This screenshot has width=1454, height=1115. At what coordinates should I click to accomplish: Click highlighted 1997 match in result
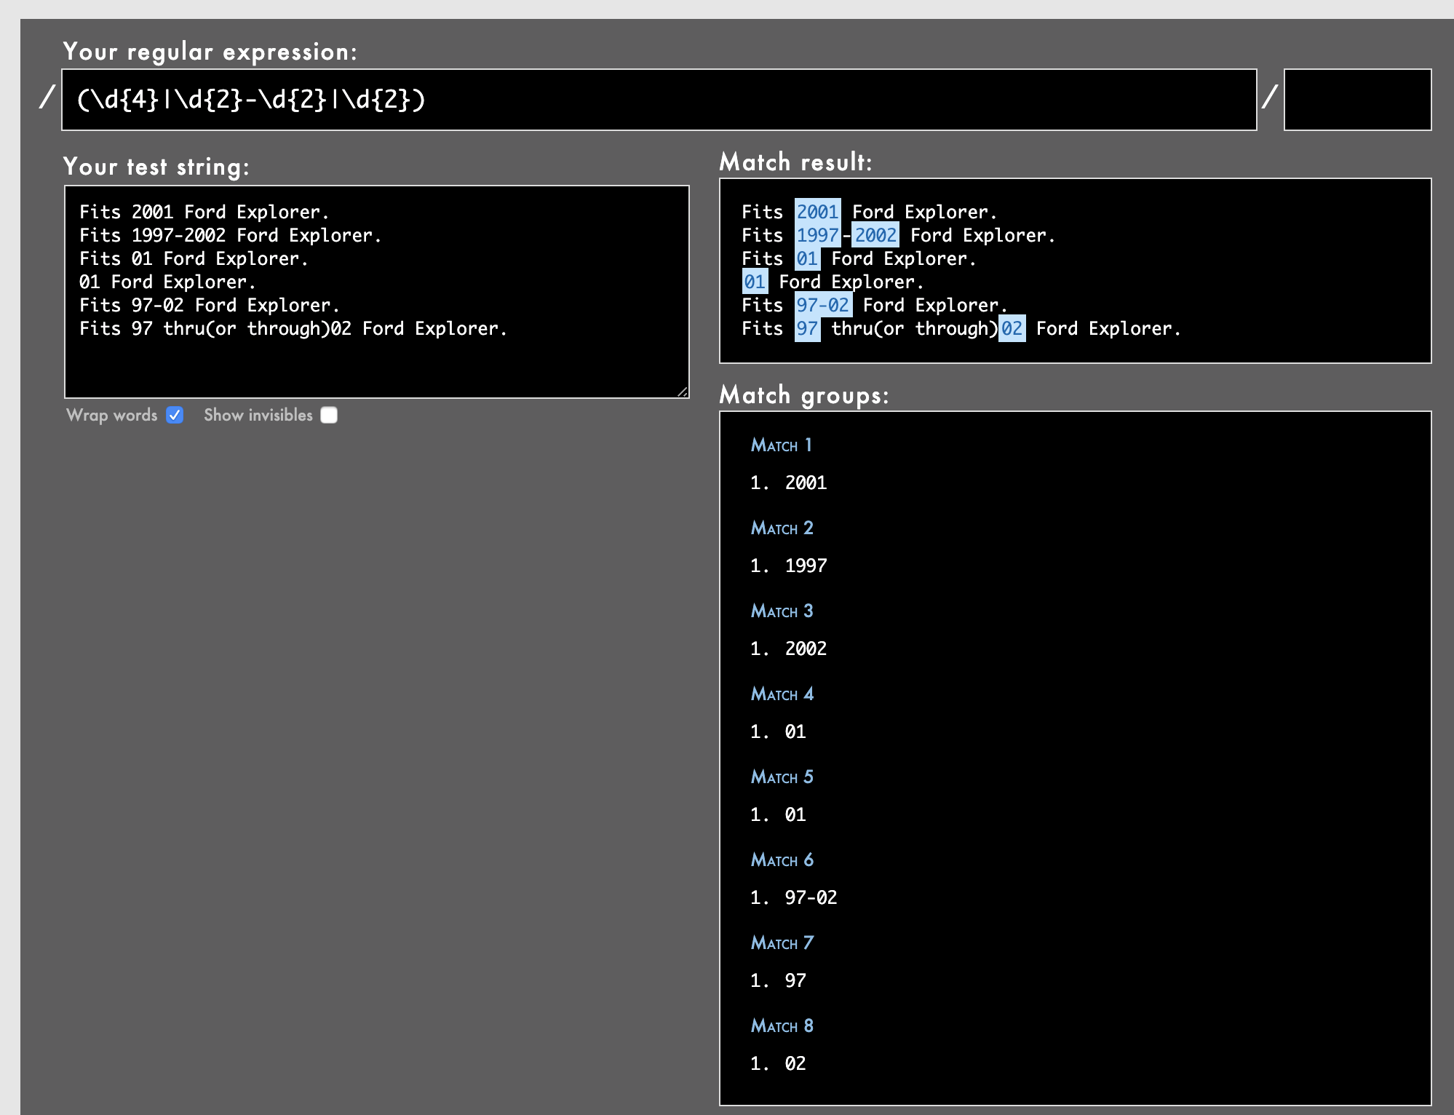point(817,235)
